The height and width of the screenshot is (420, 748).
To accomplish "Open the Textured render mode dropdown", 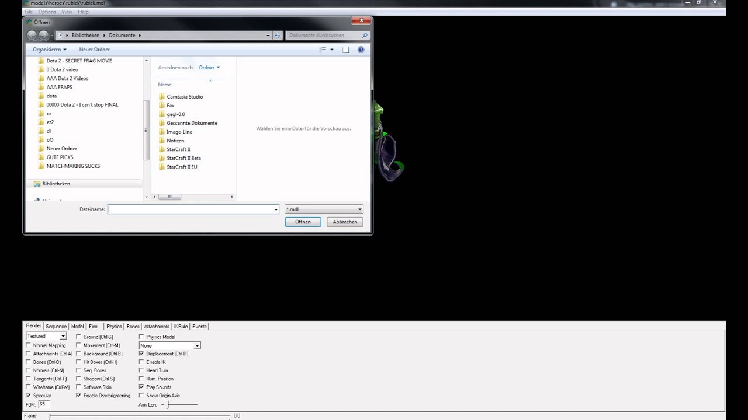I will (x=46, y=336).
